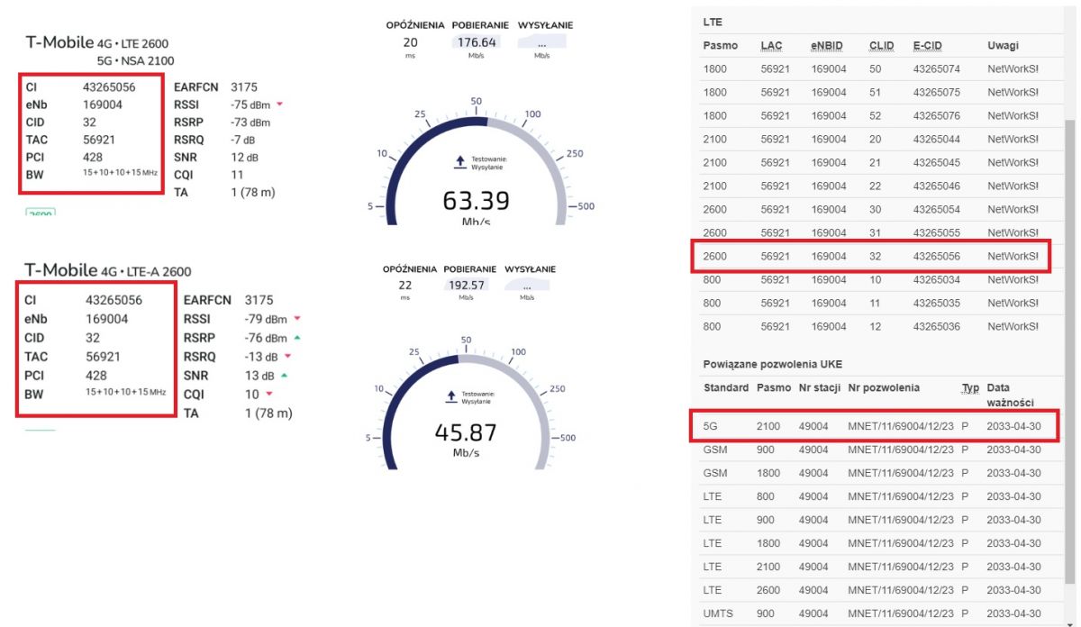Viewport: 1081px width, 627px height.
Task: Select E-CID cell 43265075
Action: 936,92
